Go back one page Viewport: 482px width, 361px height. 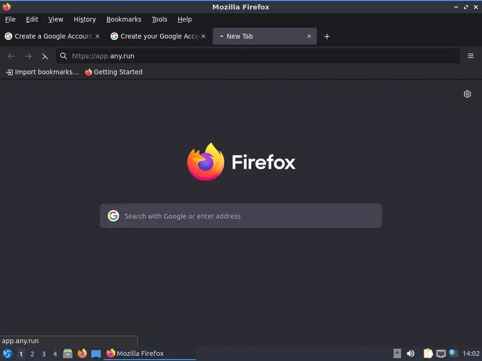click(11, 56)
